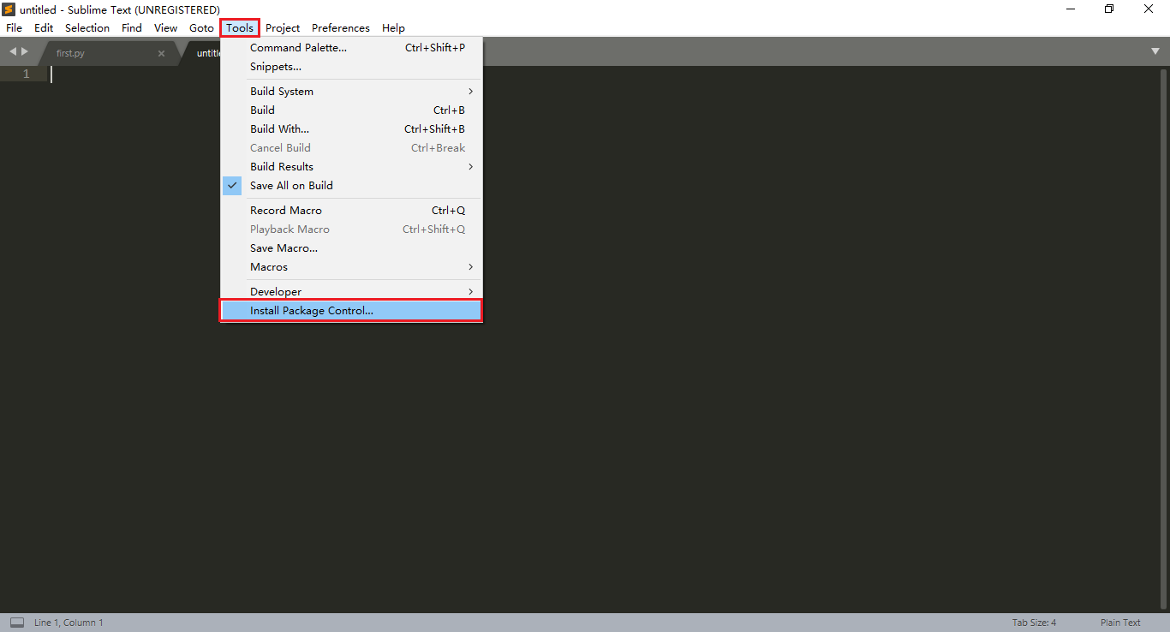Click 'Record Macro' menu item
This screenshot has height=632, width=1170.
coord(285,210)
